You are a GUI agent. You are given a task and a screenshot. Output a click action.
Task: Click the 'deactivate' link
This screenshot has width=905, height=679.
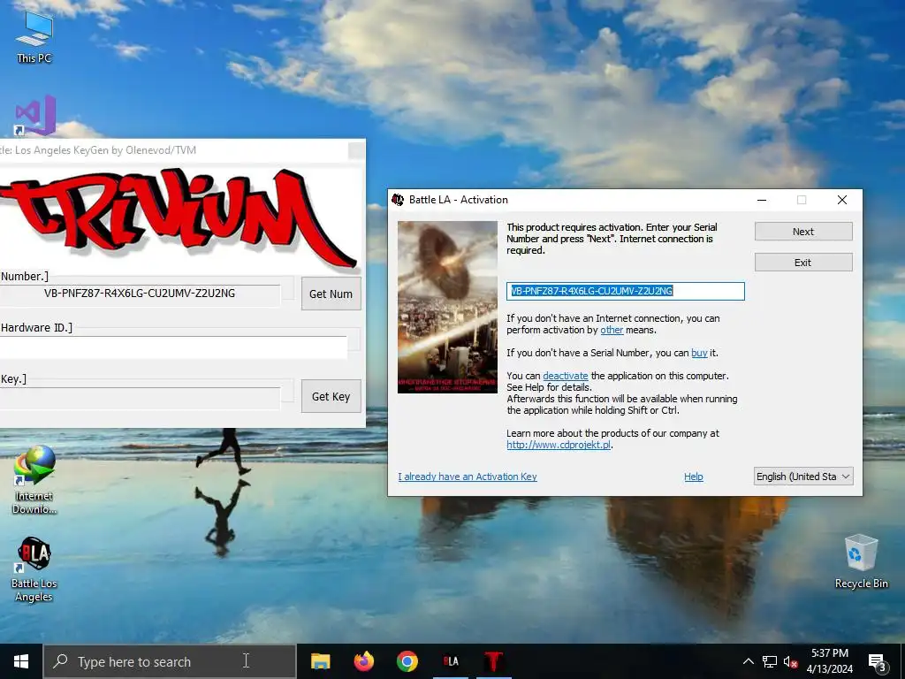(565, 376)
